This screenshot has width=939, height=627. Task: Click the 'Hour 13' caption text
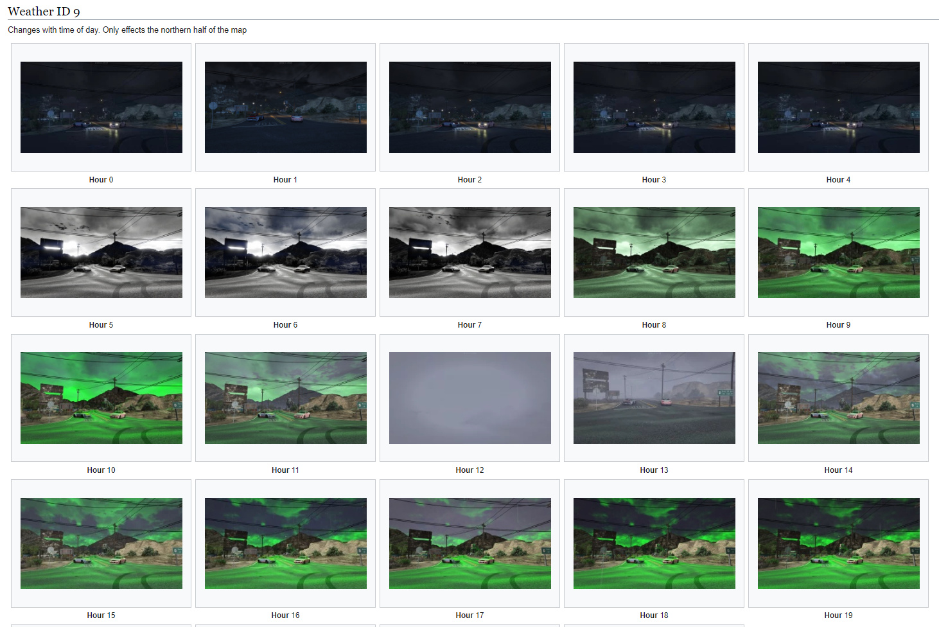coord(654,470)
